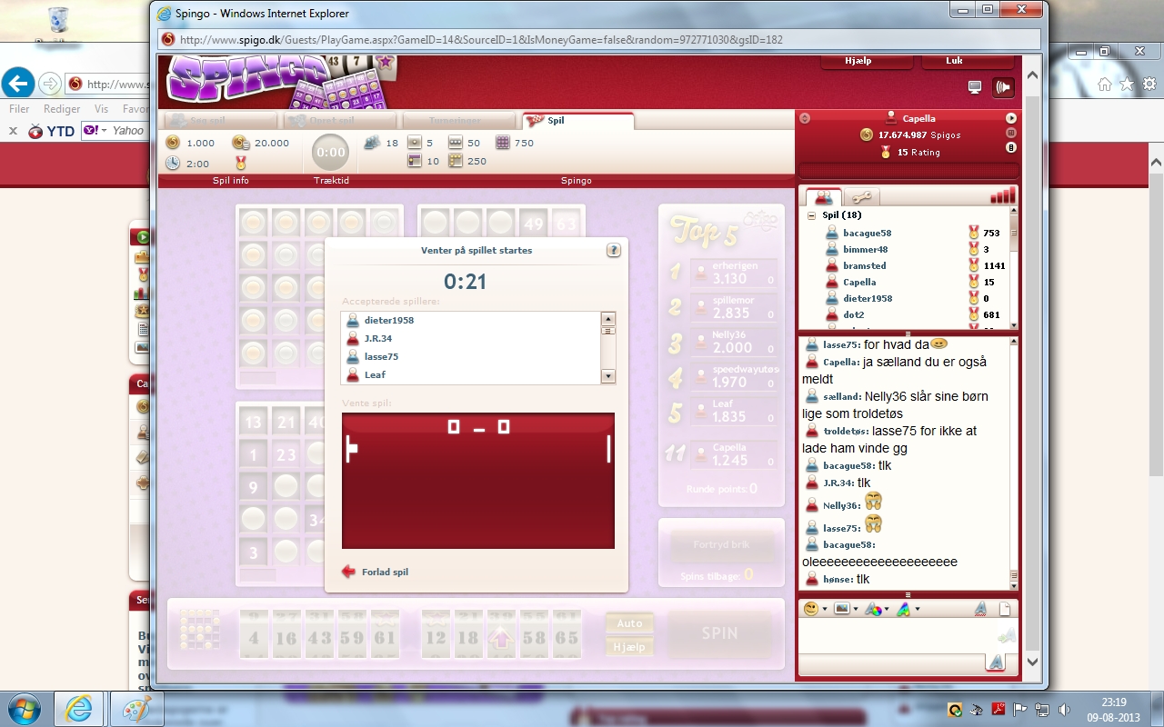Toggle the sound speaker icon
Viewport: 1164px width, 727px height.
(x=1003, y=87)
